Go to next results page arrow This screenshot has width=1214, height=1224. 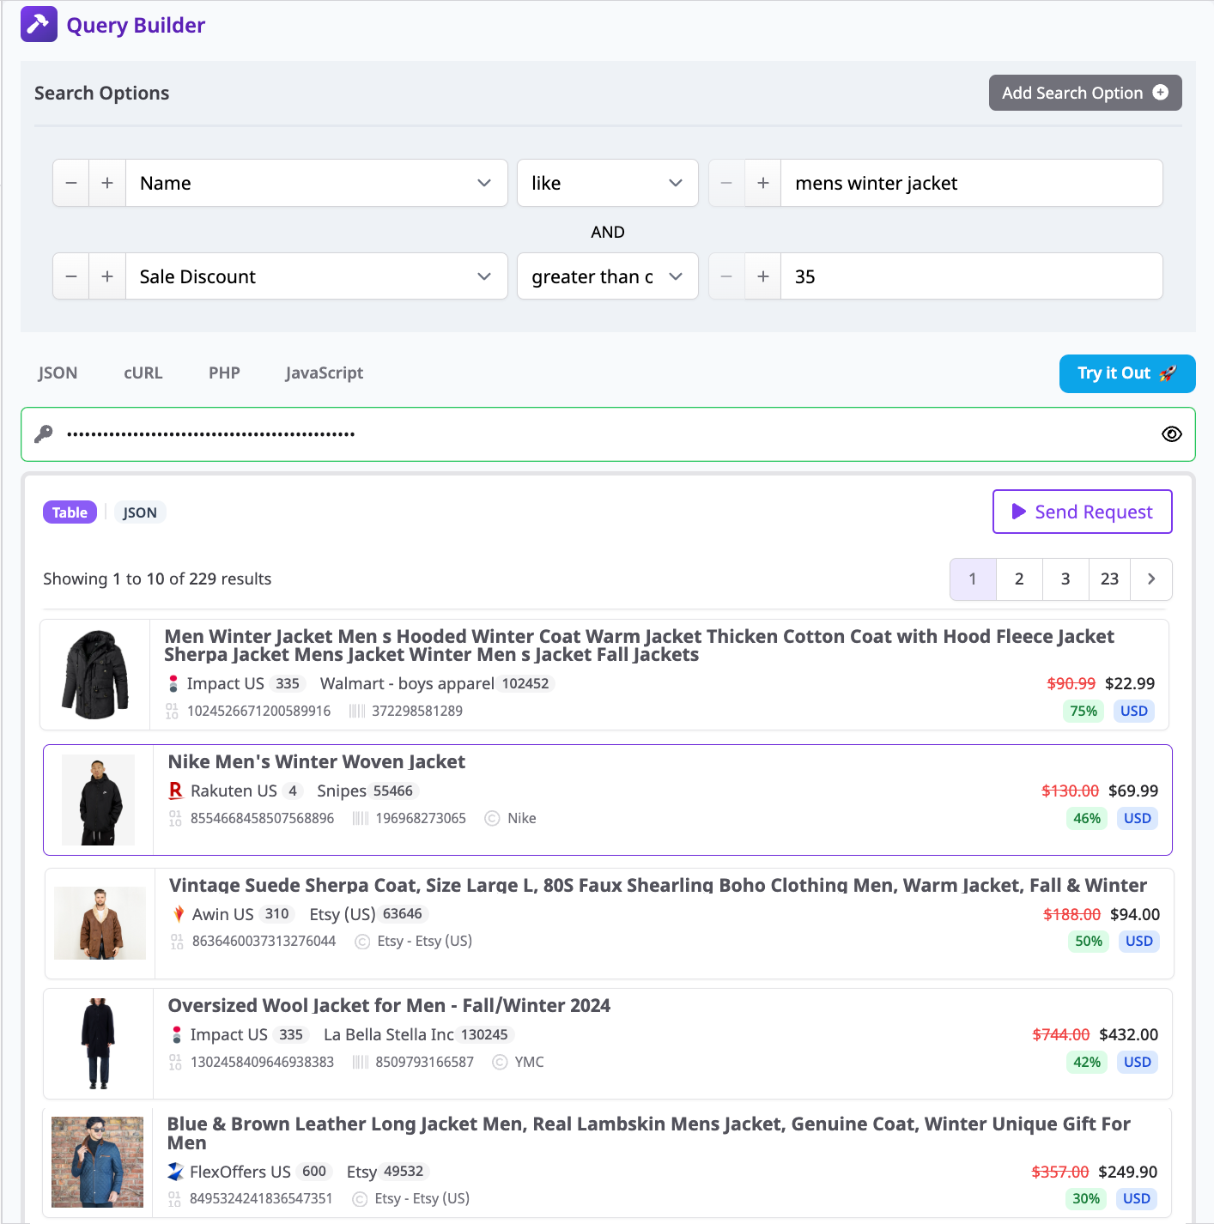click(1151, 579)
